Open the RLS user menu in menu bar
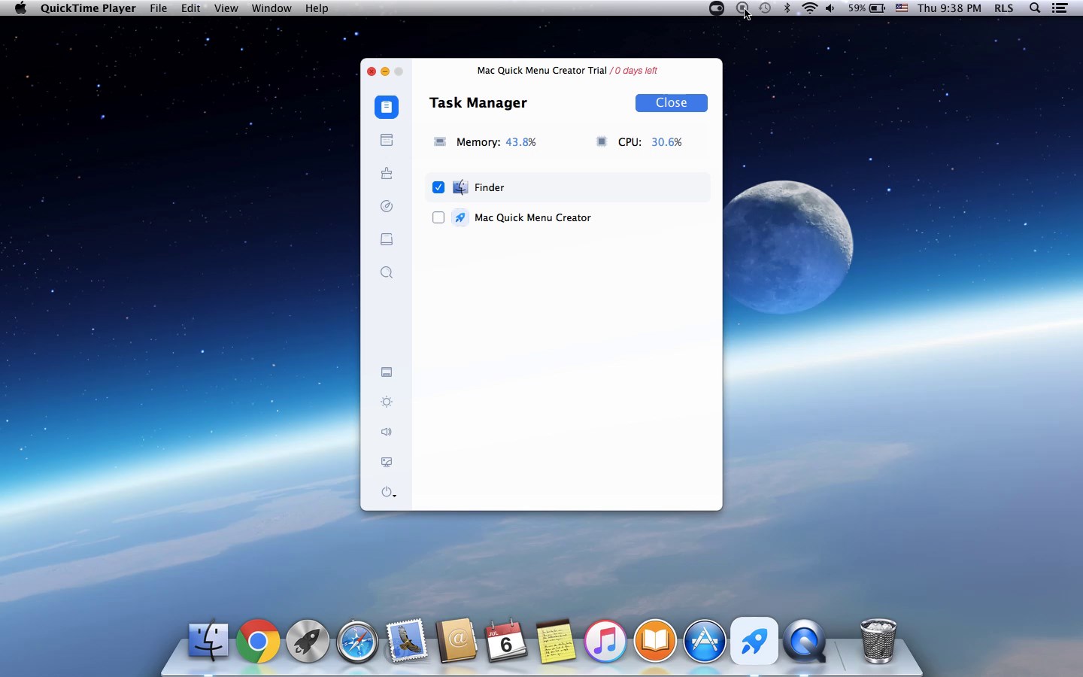 click(x=1004, y=8)
